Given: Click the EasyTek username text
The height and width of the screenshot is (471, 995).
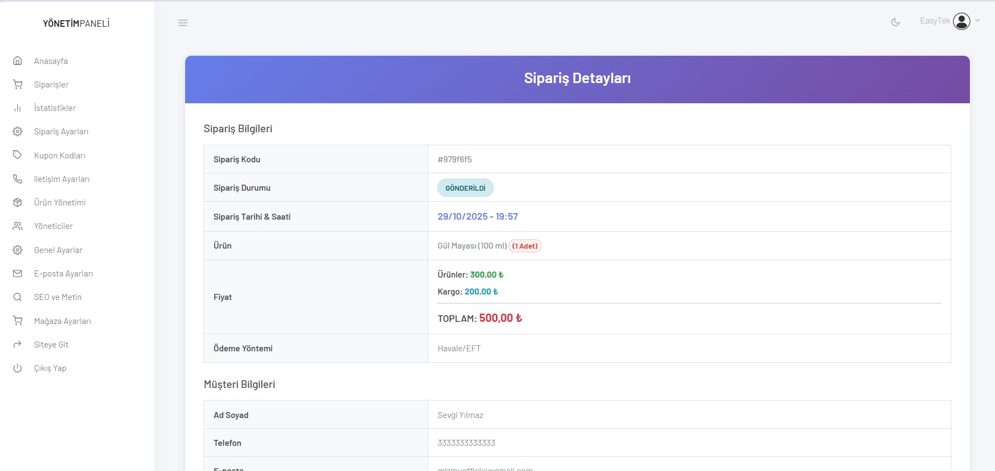Looking at the screenshot, I should point(935,21).
